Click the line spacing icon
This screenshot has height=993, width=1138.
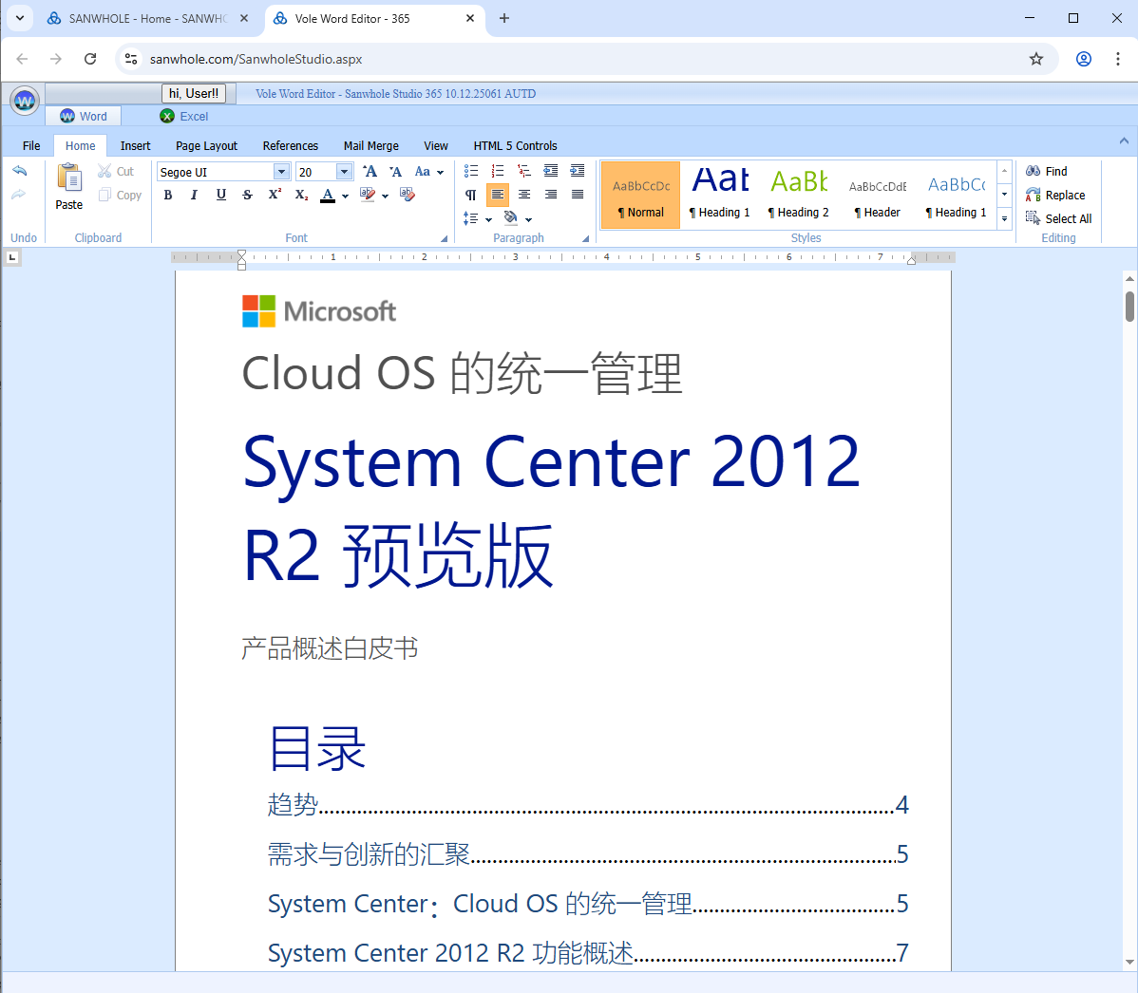(470, 218)
